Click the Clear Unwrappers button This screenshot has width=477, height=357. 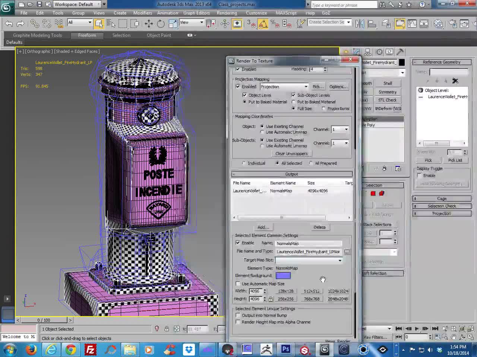click(291, 154)
